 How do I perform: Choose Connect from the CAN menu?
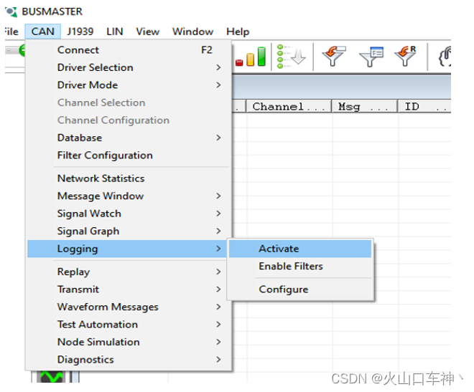click(x=129, y=49)
